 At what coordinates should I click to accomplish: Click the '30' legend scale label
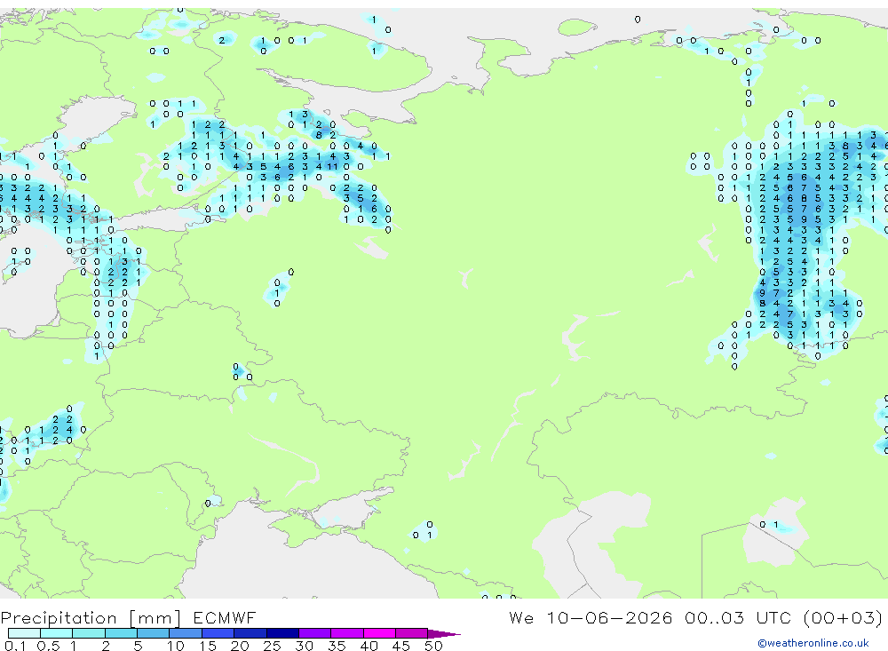[x=304, y=646]
